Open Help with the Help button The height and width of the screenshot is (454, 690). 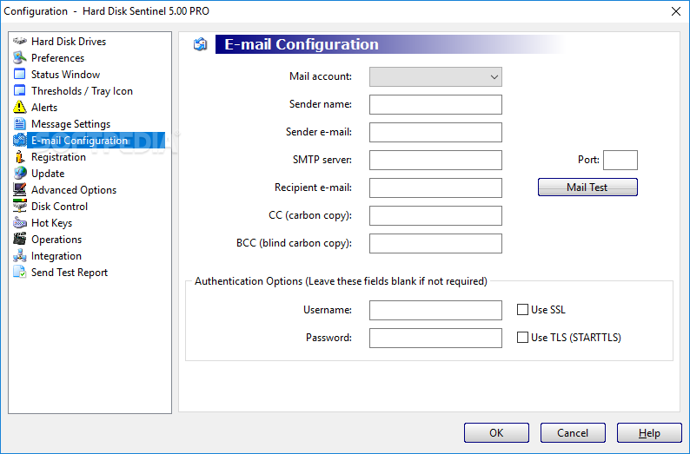pos(649,433)
